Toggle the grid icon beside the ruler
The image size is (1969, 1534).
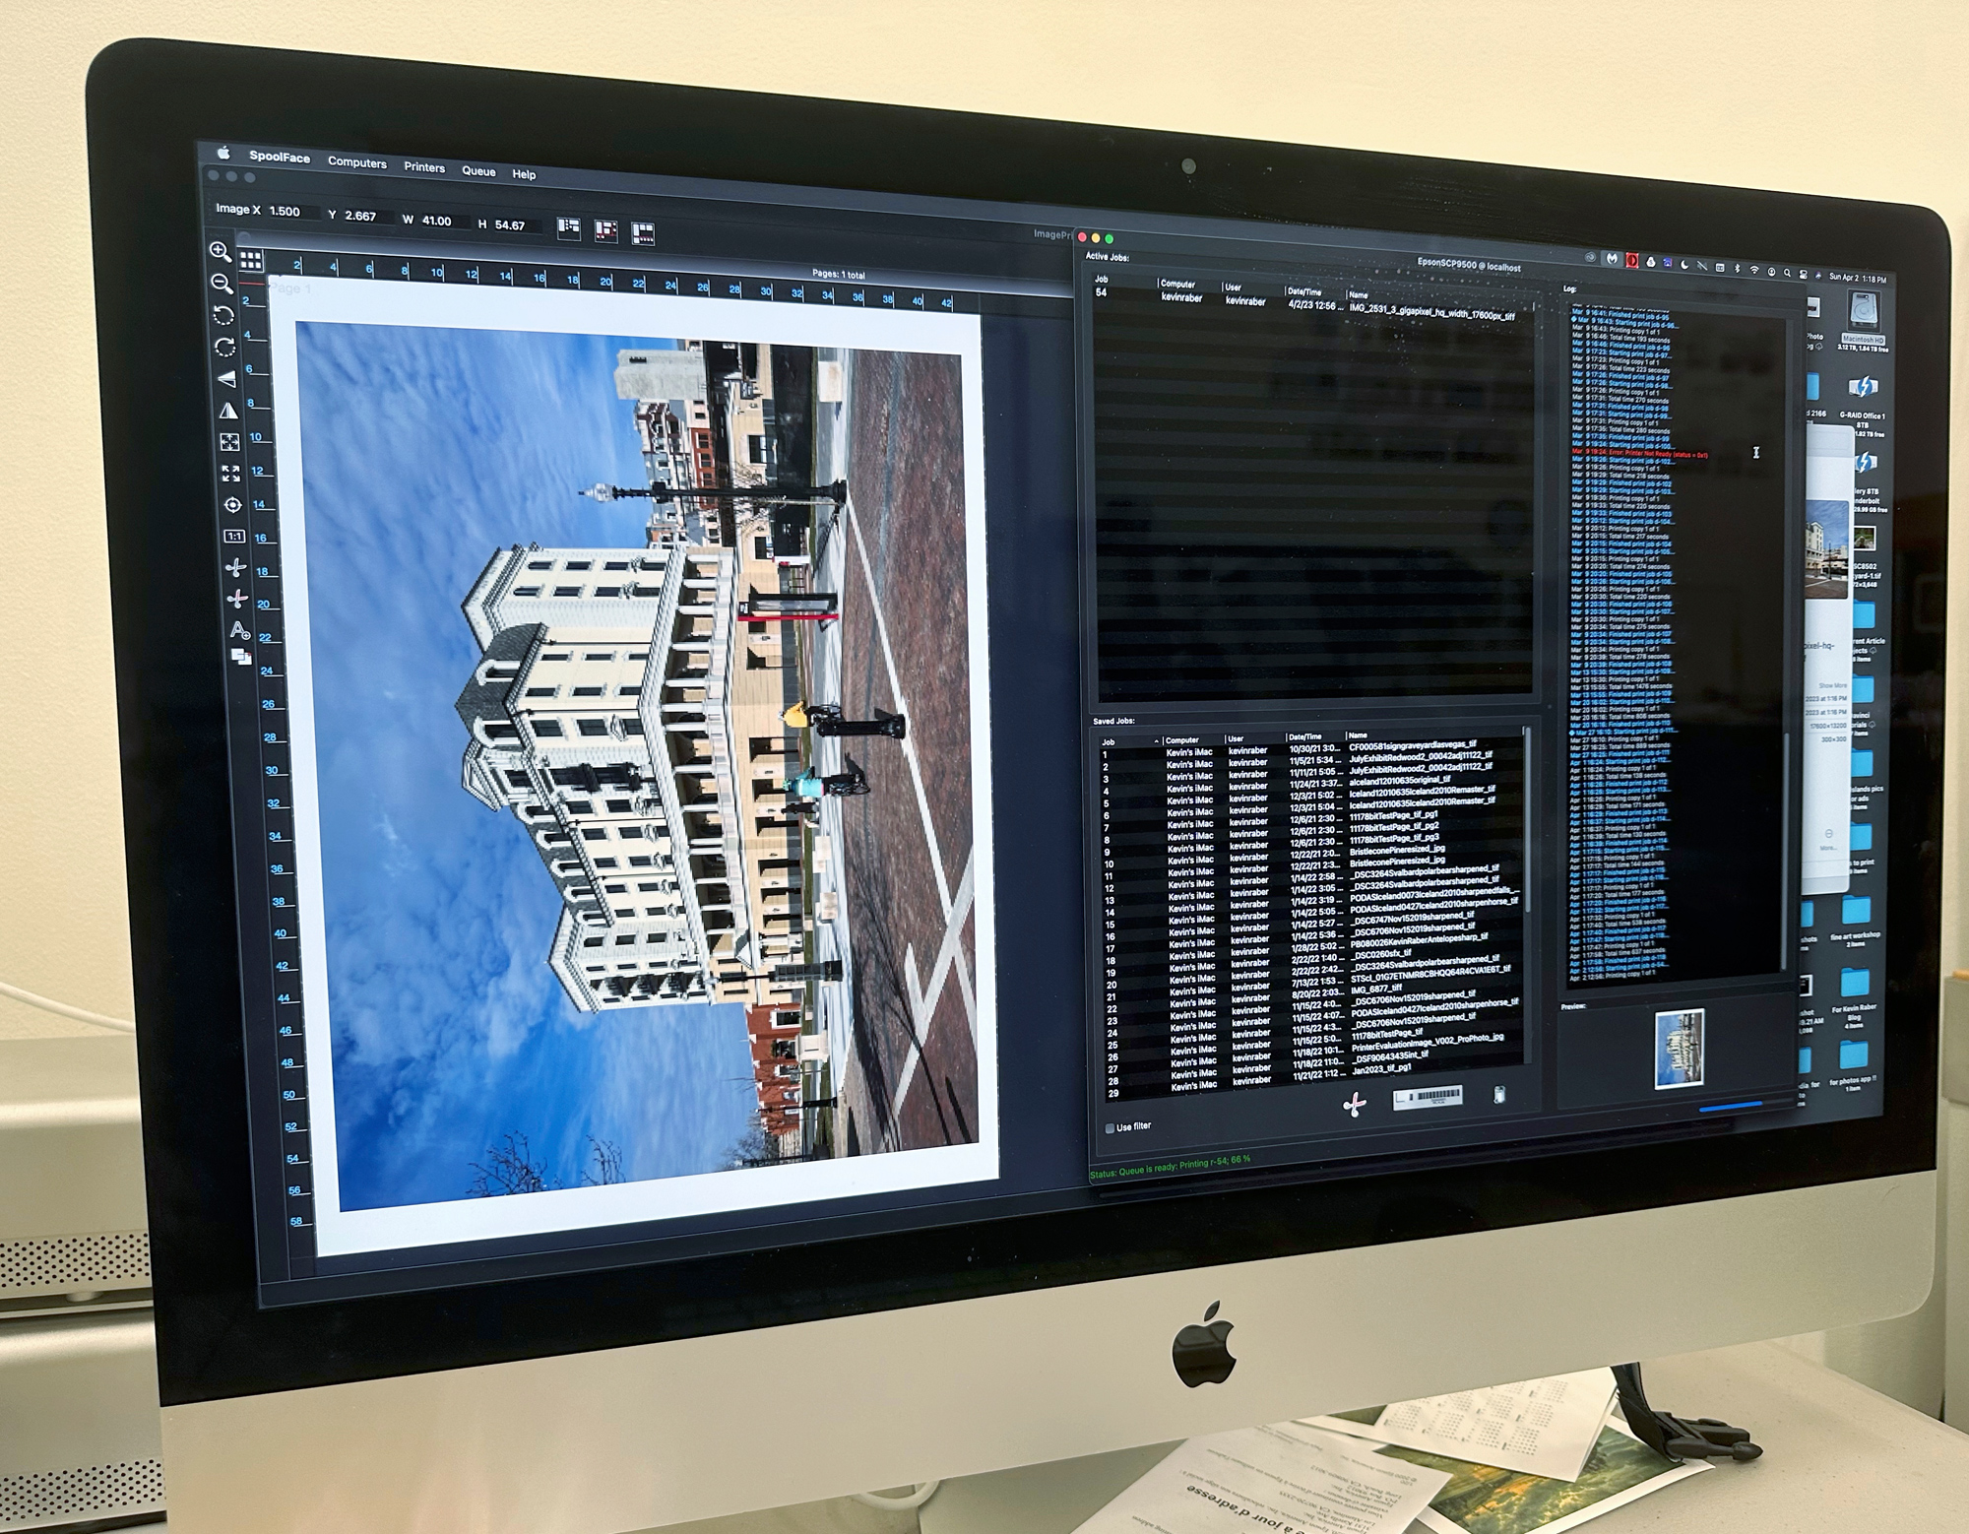click(x=251, y=260)
